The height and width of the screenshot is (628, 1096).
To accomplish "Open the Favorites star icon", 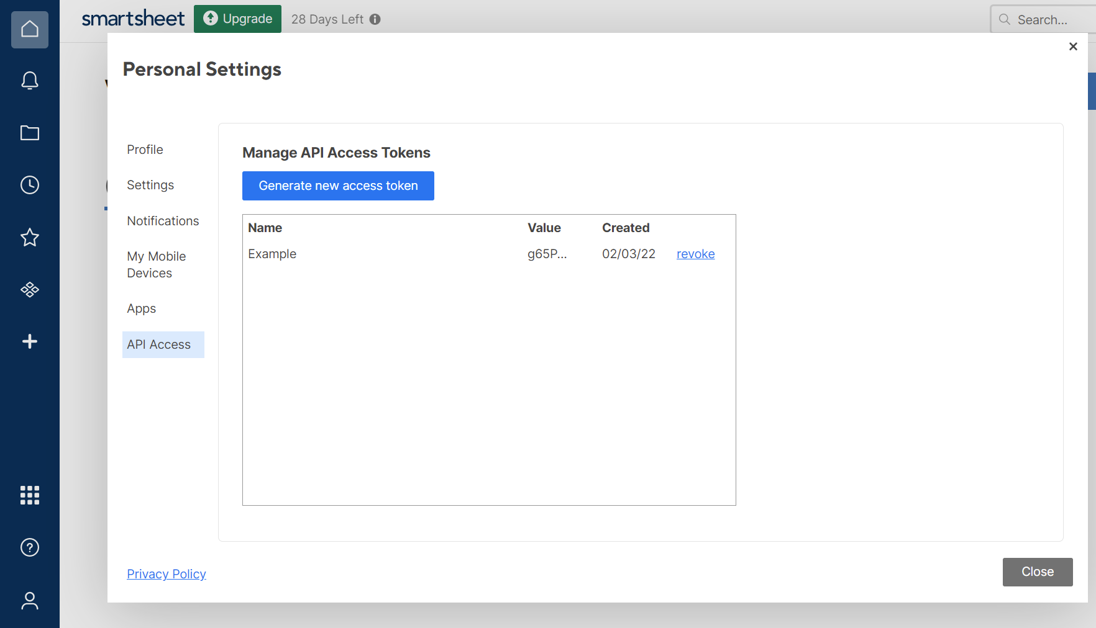I will pos(29,237).
